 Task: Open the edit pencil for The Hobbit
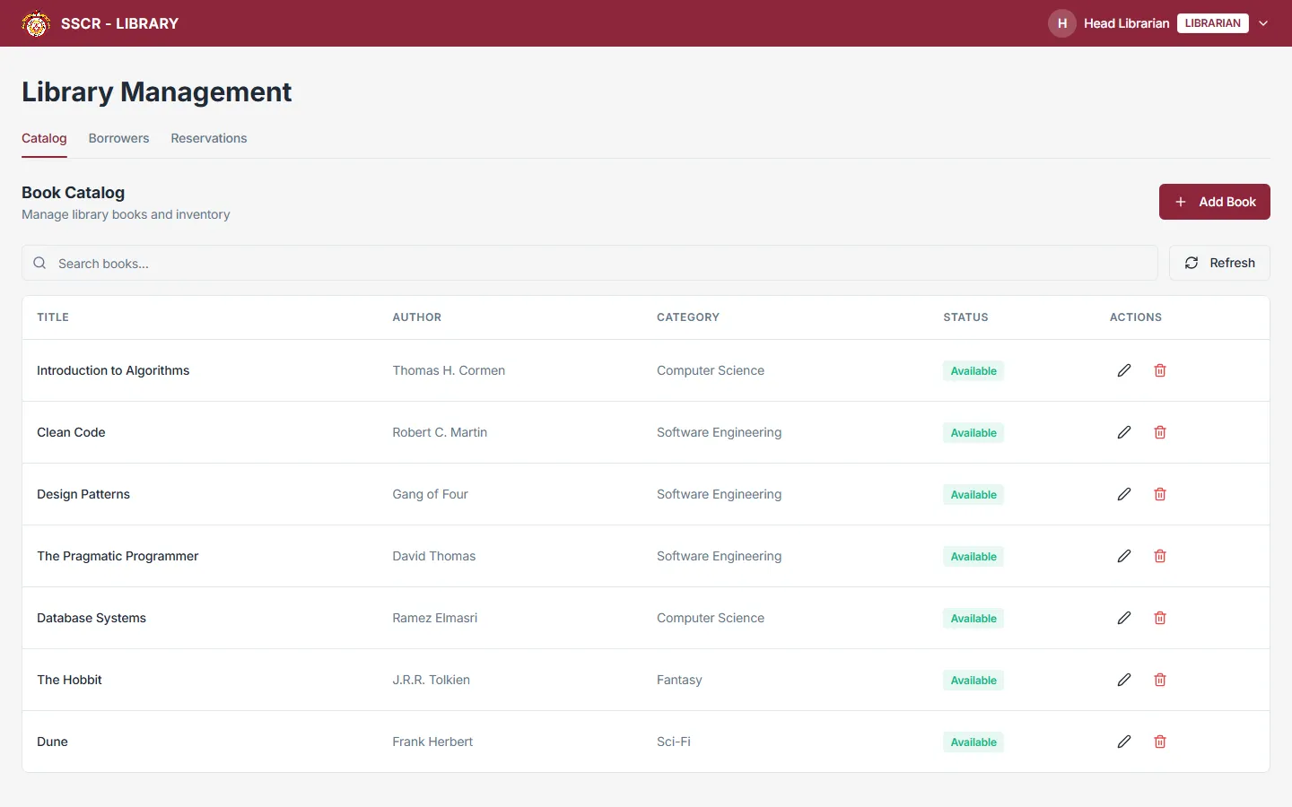(x=1124, y=680)
